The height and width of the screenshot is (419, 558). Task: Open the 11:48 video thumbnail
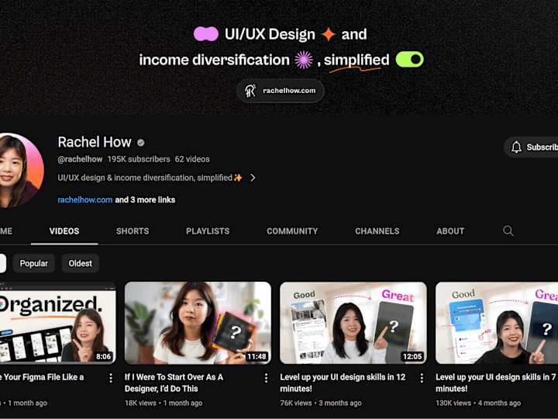(x=198, y=323)
